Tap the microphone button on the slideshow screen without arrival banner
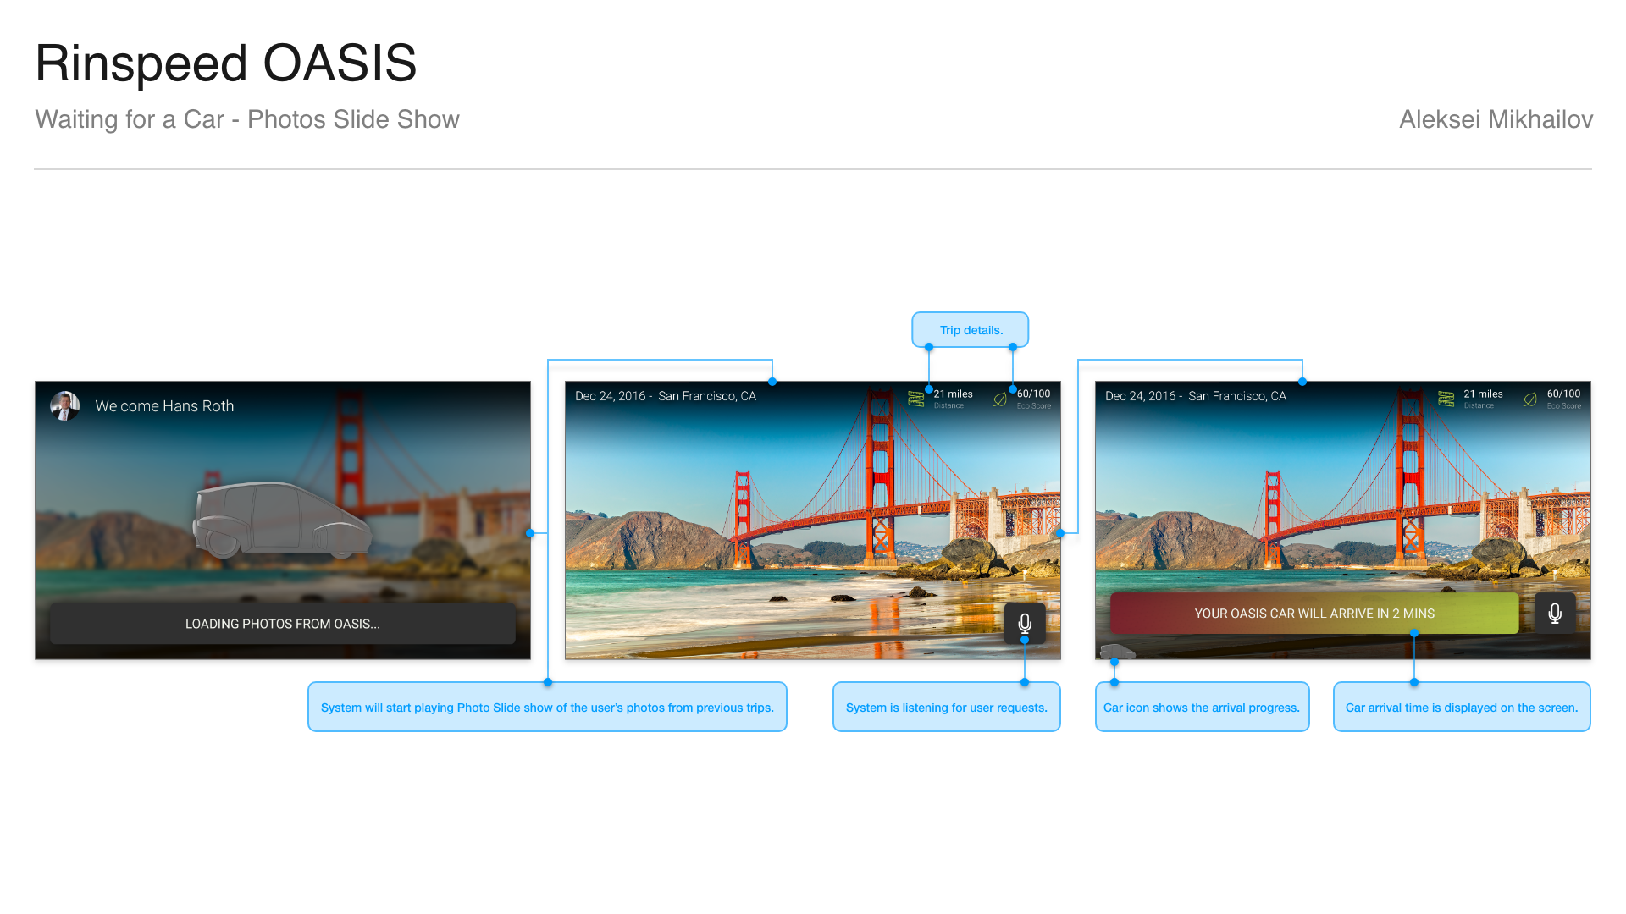1626x914 pixels. (x=1025, y=624)
